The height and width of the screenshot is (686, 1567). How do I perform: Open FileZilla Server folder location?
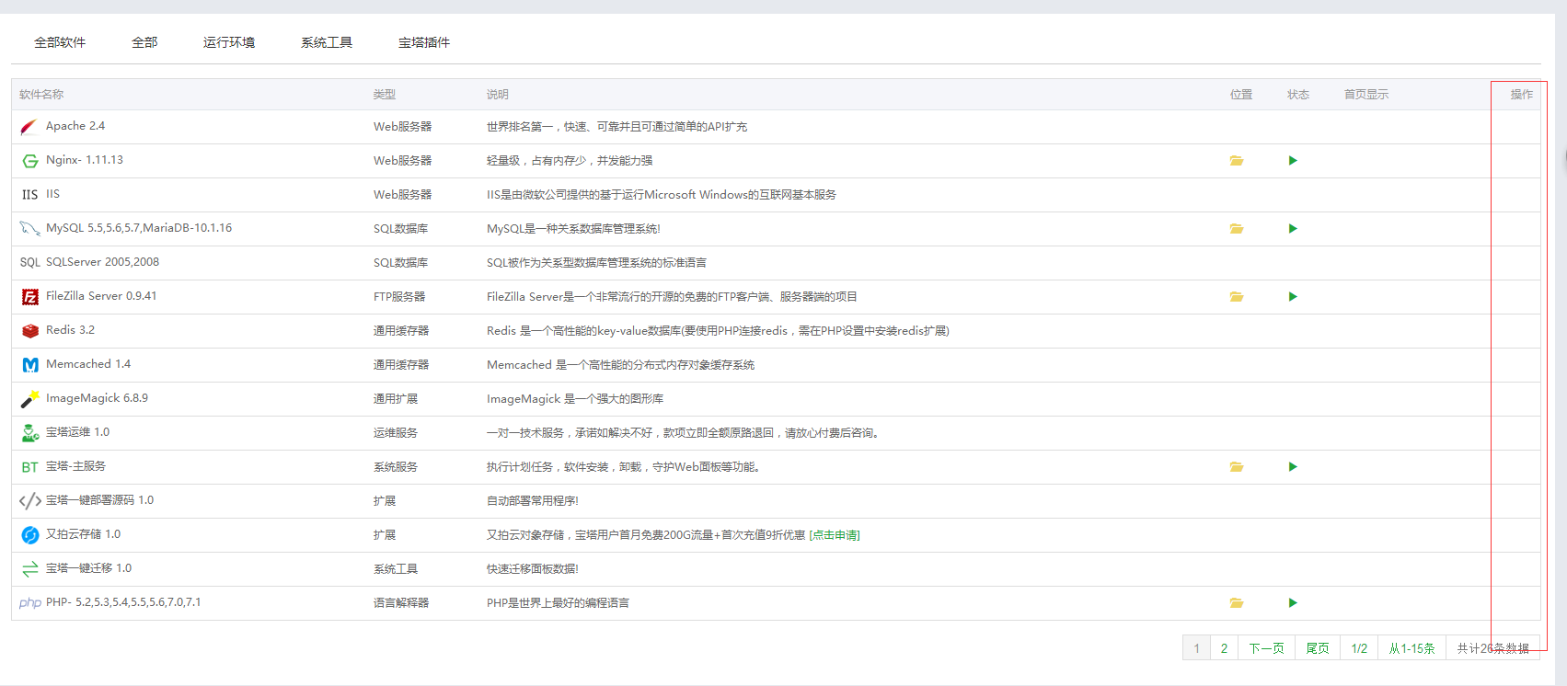1237,297
